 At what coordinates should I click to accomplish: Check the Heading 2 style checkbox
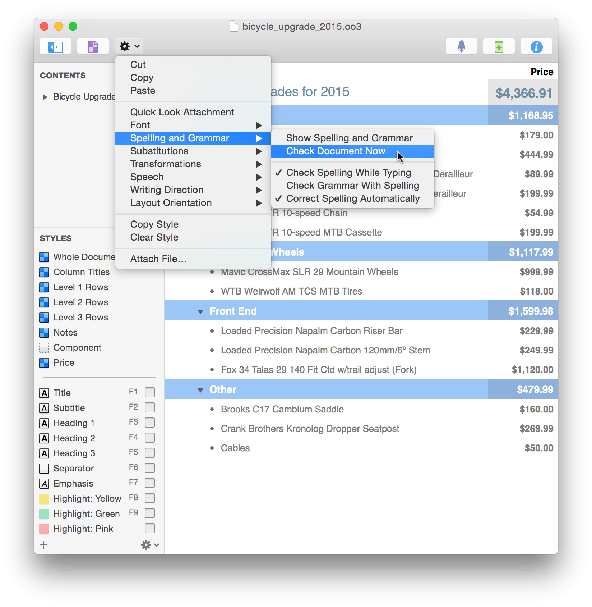(x=150, y=438)
